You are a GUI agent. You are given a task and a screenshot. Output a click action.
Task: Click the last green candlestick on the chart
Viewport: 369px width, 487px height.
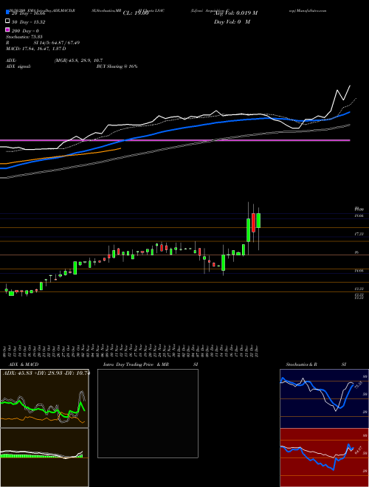pos(258,221)
